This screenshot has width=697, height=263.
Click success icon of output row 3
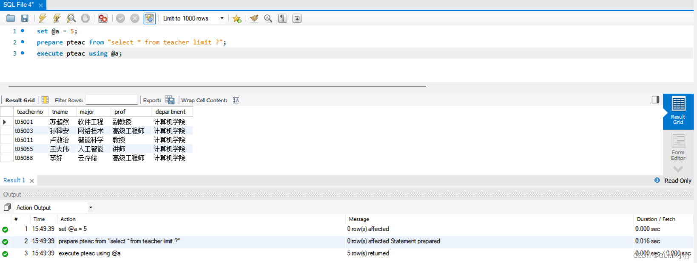point(5,254)
